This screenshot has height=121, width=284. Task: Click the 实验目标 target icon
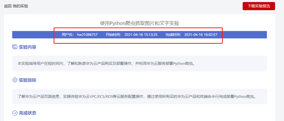coord(15,80)
